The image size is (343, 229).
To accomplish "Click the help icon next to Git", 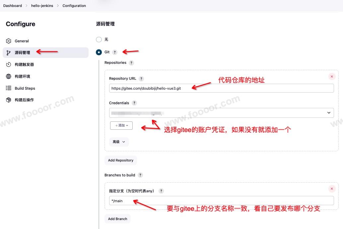I will point(115,52).
